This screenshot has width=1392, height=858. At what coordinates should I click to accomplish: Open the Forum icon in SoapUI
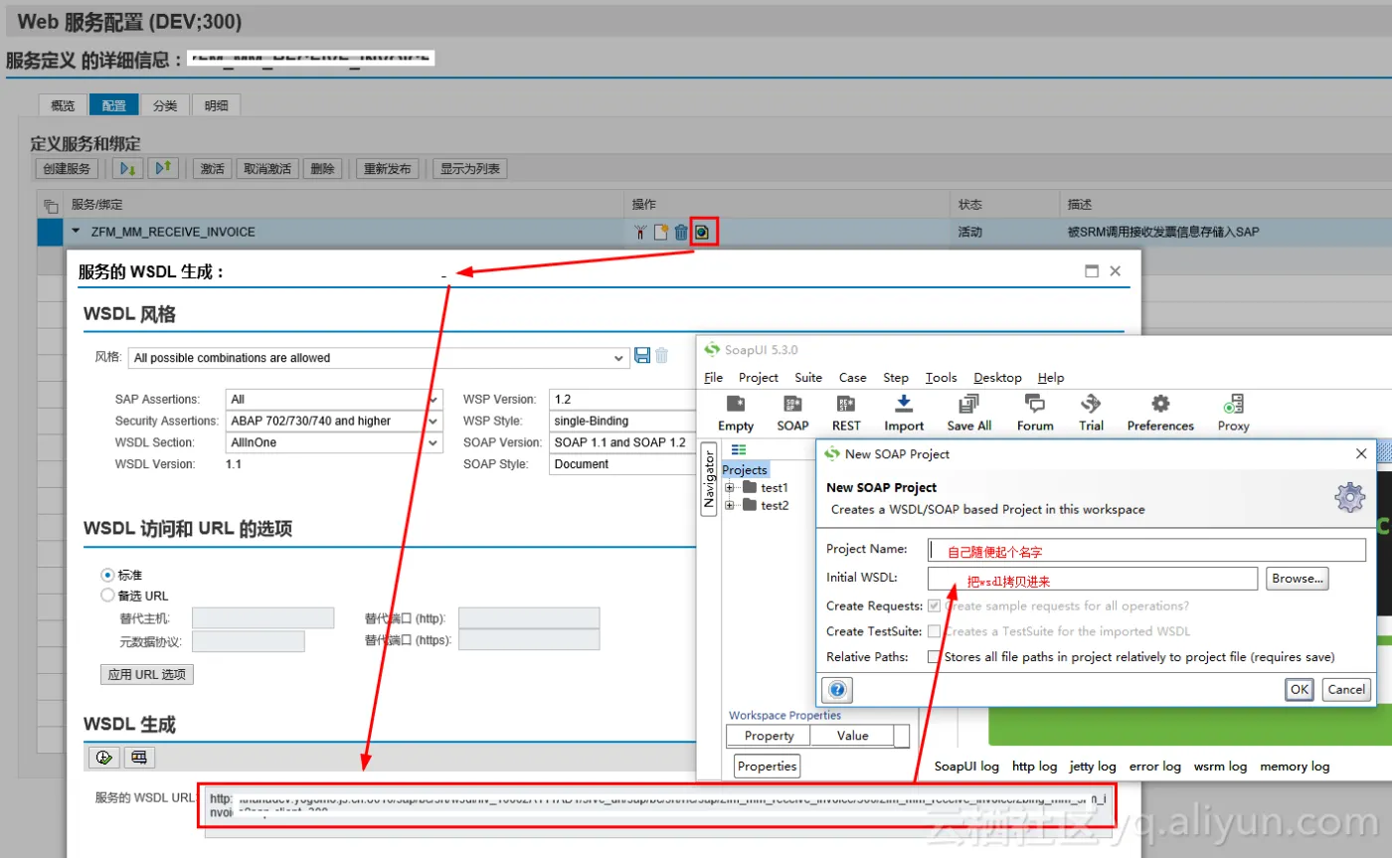tap(1035, 413)
